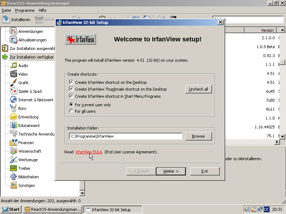Select For current user only radio
Image resolution: width=286 pixels, height=214 pixels.
[x=71, y=105]
